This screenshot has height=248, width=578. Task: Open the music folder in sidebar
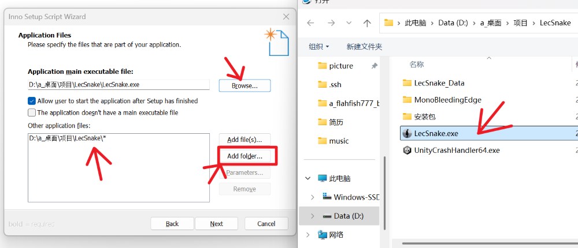tap(334, 141)
